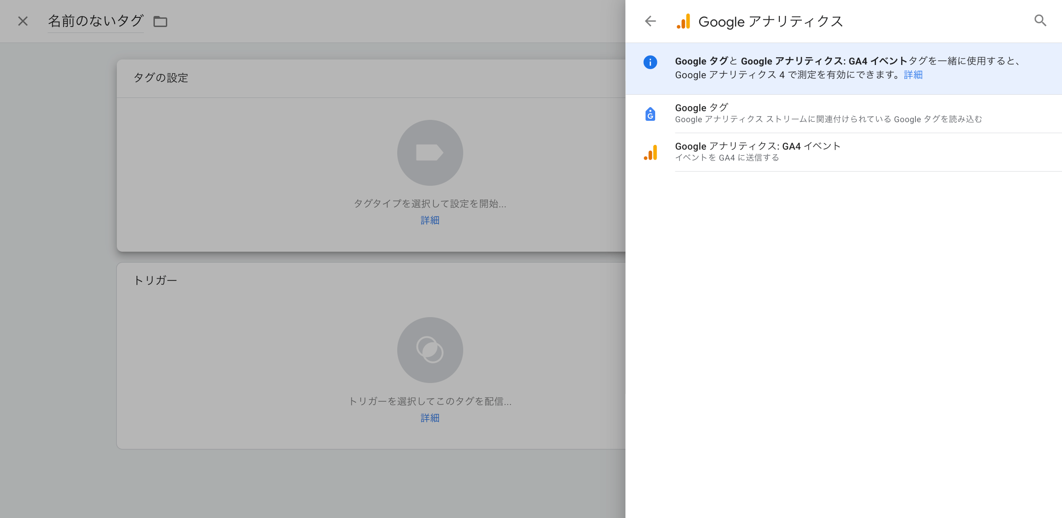Viewport: 1062px width, 518px height.
Task: Close the tag editor with X
Action: (x=23, y=21)
